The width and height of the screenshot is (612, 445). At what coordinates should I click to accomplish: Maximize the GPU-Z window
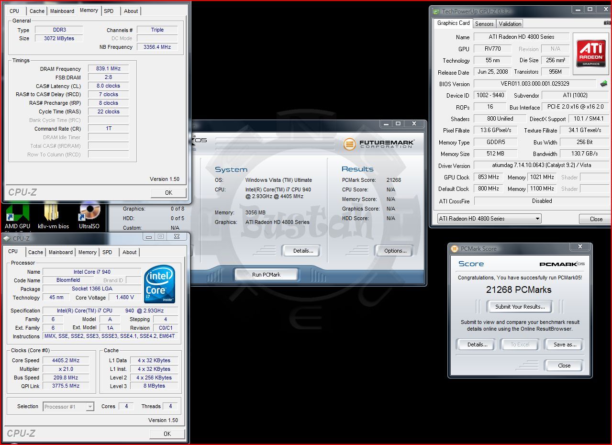(x=590, y=9)
